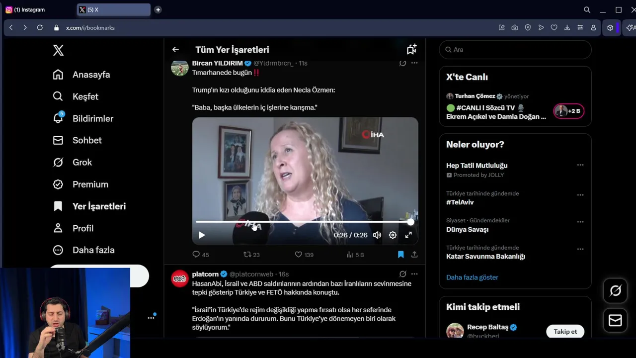Click Grok icon on Bircan YILDIRIM's post

(402, 63)
